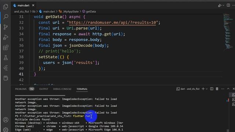Switch to the DEBUG CONSOLE tab

[x=62, y=89]
